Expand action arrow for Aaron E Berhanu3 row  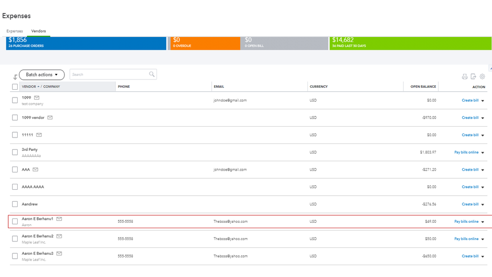(x=483, y=257)
